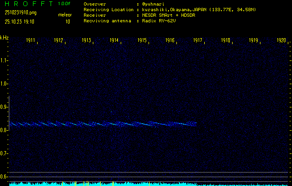Screen dimensions: 292x186
Task: Select the 0.8 frequency axis label
Action: click(4, 130)
